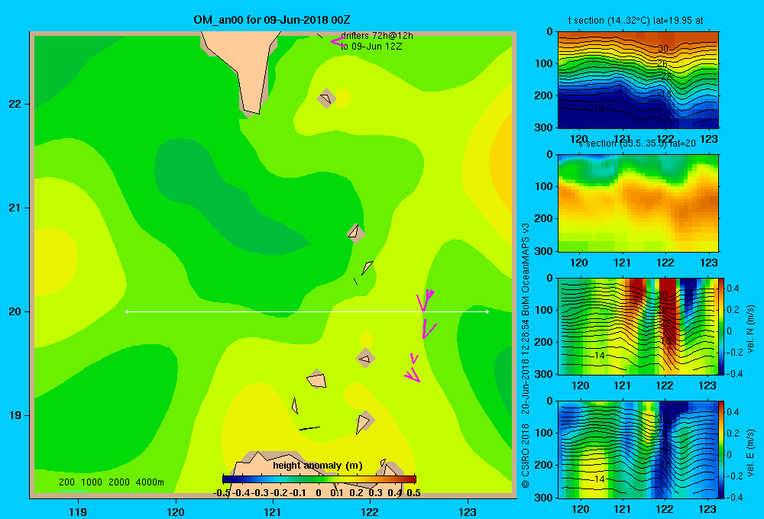Click the 123 longitude label under the salinity section
This screenshot has width=764, height=519.
point(709,263)
